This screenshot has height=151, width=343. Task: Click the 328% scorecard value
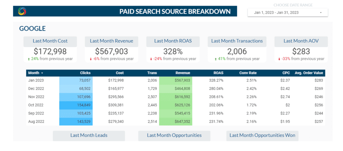[173, 51]
